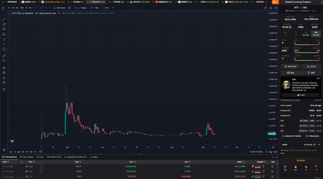This screenshot has height=179, width=323.
Task: Expand the time interval dropdown arrow
Action: pos(36,8)
